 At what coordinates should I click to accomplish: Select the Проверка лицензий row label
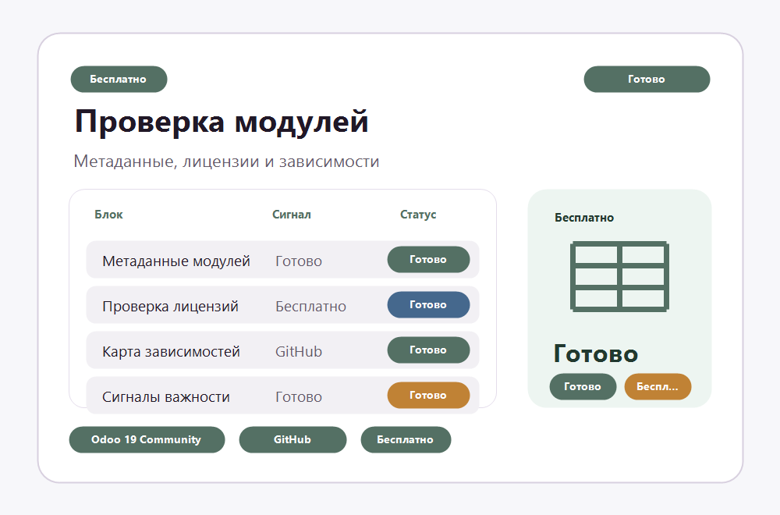pos(170,307)
